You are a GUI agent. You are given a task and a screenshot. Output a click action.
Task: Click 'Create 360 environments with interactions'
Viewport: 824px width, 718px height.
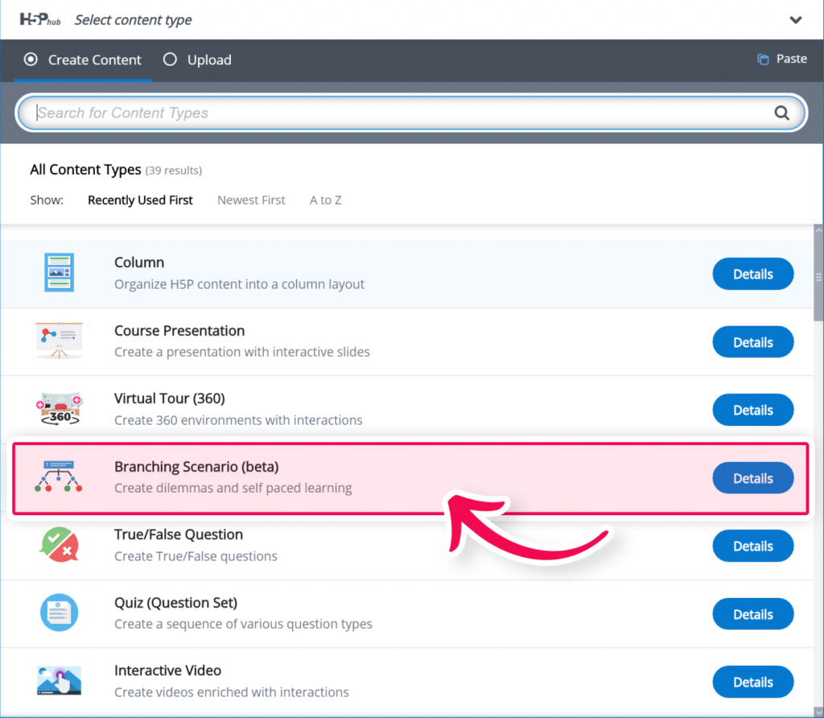pyautogui.click(x=238, y=420)
